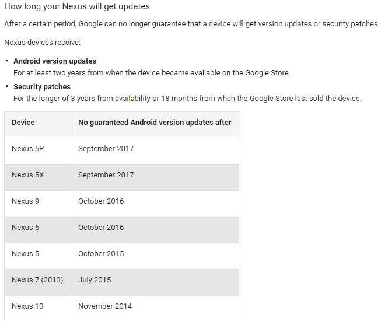381x321 pixels.
Task: Click the "Nexus devices receive:" text line
Action: coord(42,43)
